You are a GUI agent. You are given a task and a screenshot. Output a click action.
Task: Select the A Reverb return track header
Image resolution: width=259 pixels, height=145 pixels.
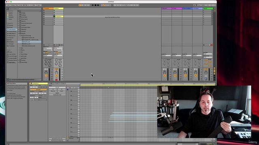tap(167, 8)
